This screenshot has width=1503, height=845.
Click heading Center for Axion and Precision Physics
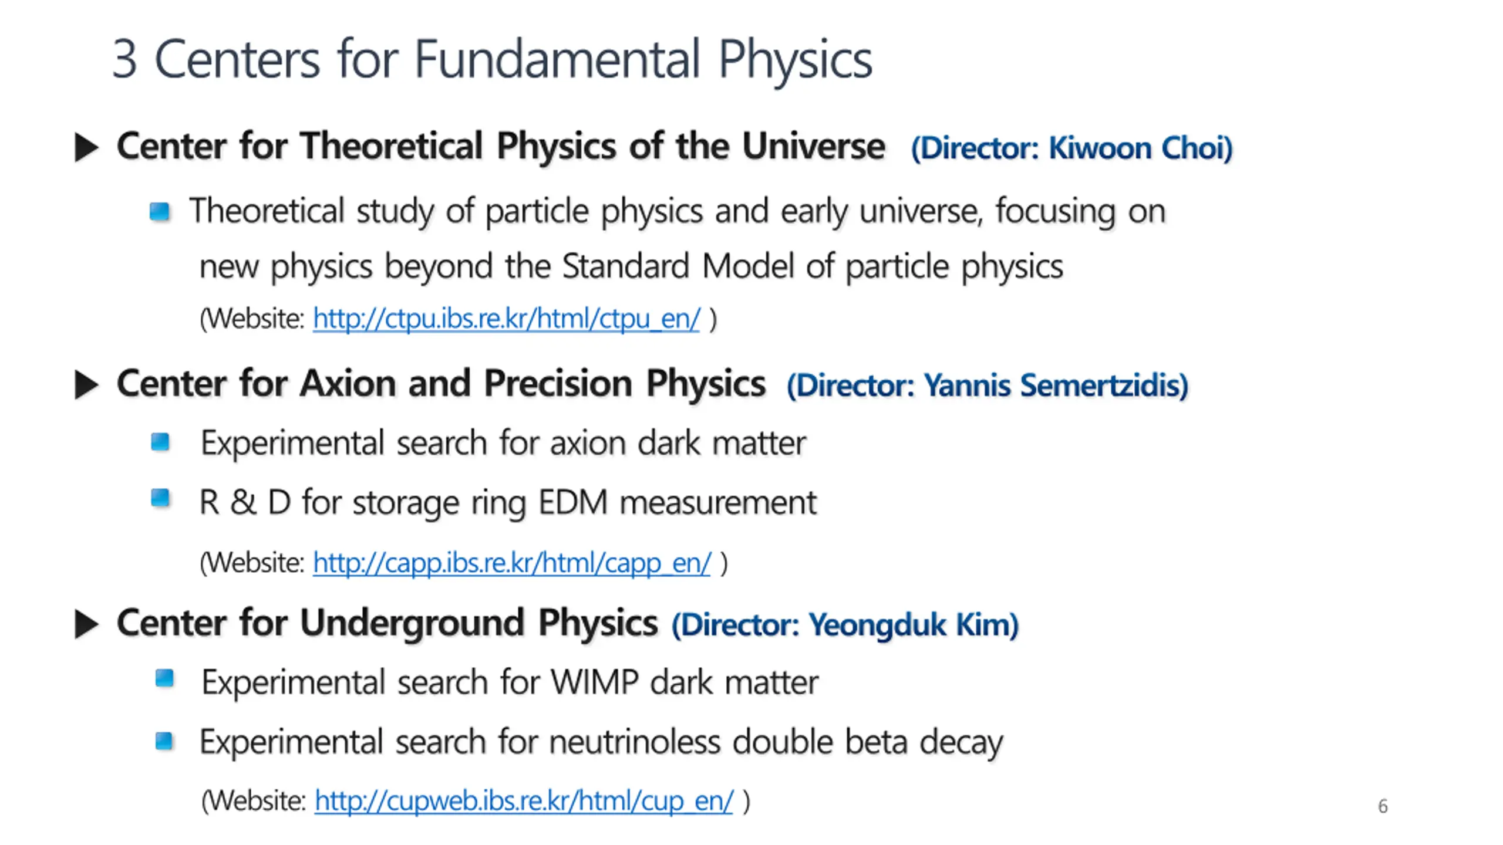(441, 384)
